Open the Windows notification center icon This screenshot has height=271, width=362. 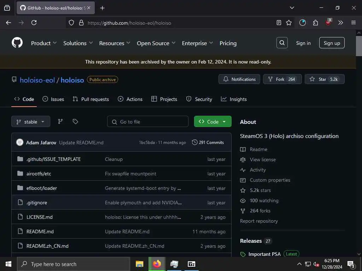tap(351, 264)
